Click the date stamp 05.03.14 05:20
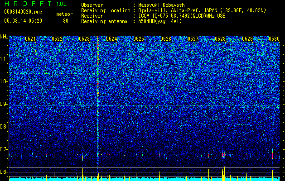 23,21
